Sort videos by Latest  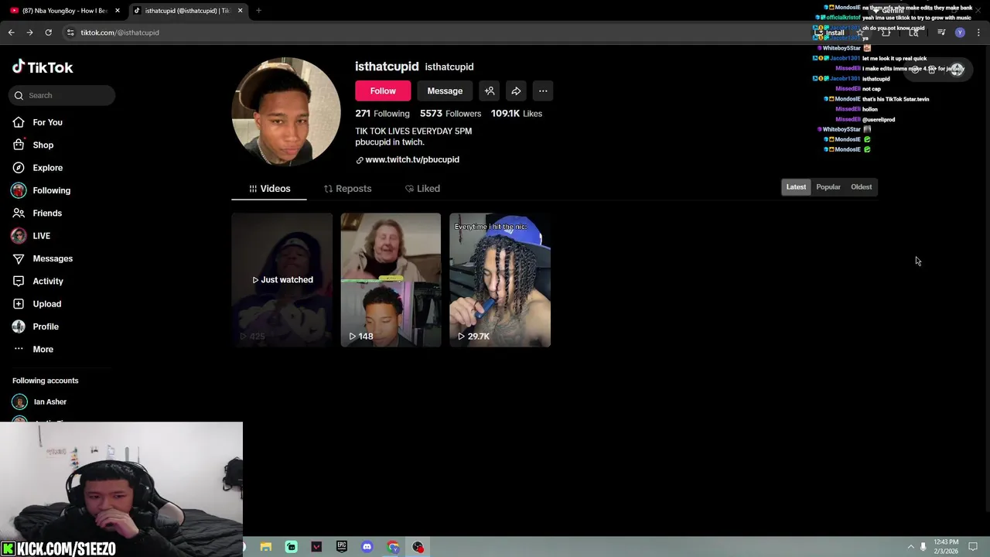point(796,186)
